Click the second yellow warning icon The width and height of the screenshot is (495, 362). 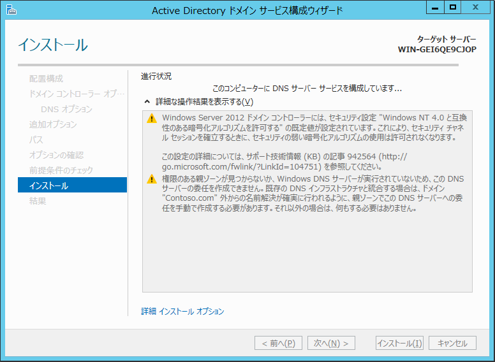coord(151,179)
